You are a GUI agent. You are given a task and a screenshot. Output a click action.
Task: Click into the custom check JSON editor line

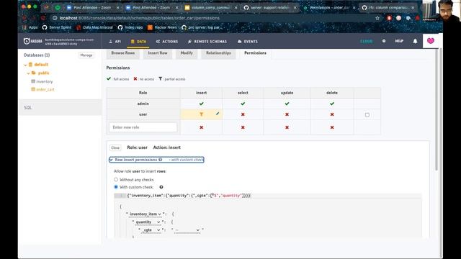tap(268, 196)
